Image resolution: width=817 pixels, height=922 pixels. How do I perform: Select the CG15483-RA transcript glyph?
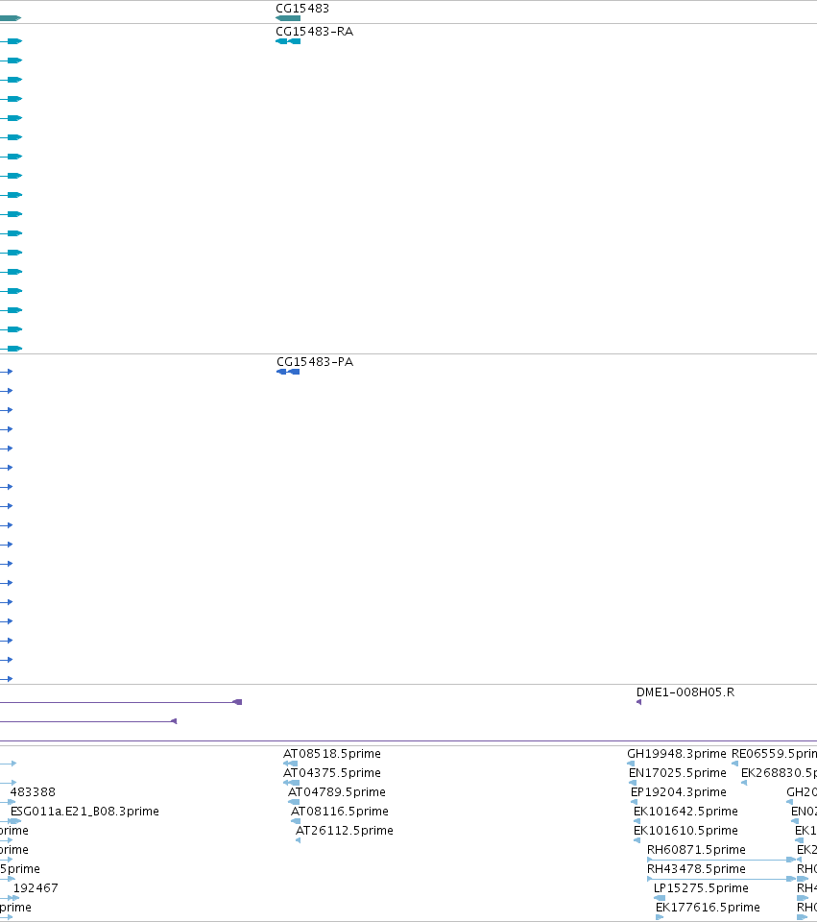288,41
